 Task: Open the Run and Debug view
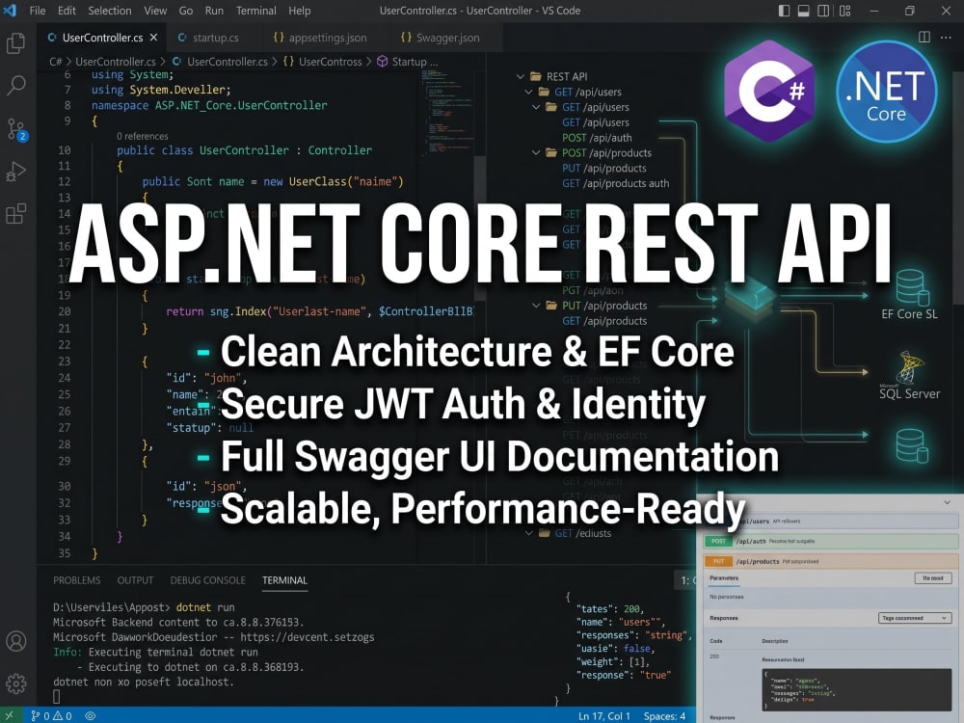pyautogui.click(x=16, y=172)
